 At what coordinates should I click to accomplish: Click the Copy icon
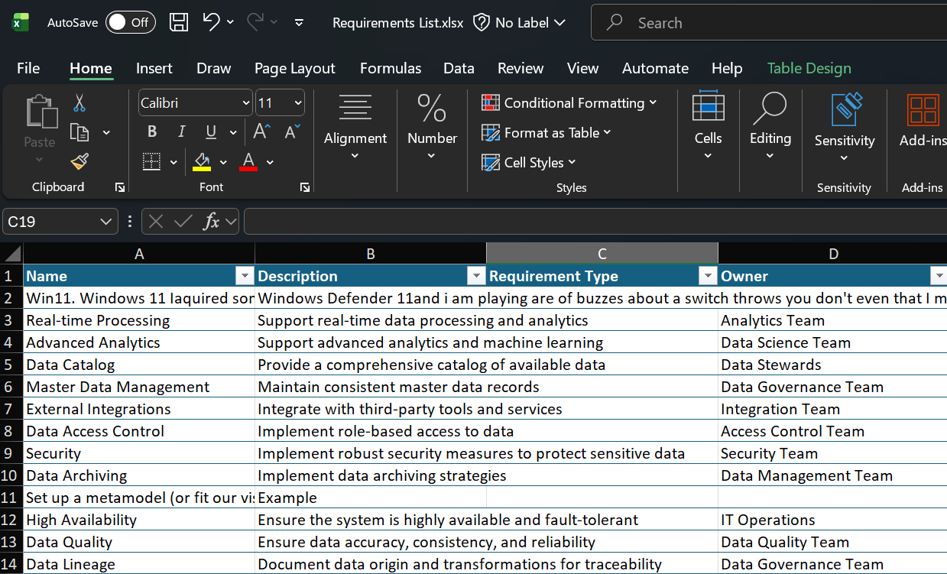tap(79, 132)
